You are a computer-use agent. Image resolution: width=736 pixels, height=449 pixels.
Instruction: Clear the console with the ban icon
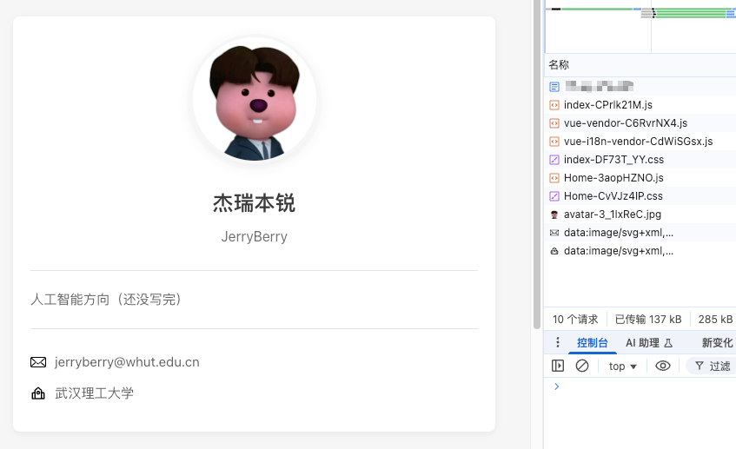tap(582, 366)
